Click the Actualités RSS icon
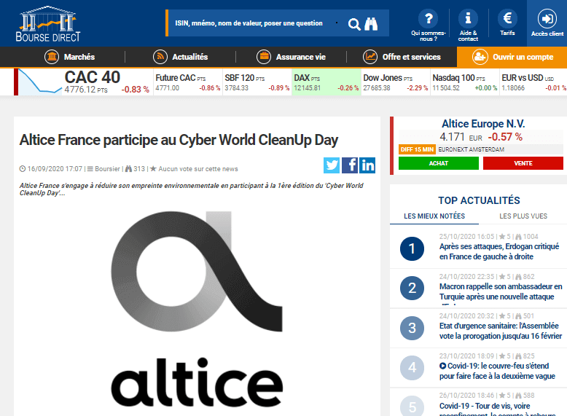The image size is (567, 416). (160, 57)
